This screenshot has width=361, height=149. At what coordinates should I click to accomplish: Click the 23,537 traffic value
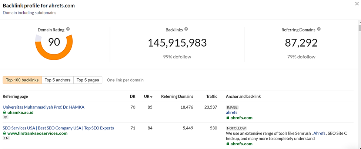[x=210, y=107]
